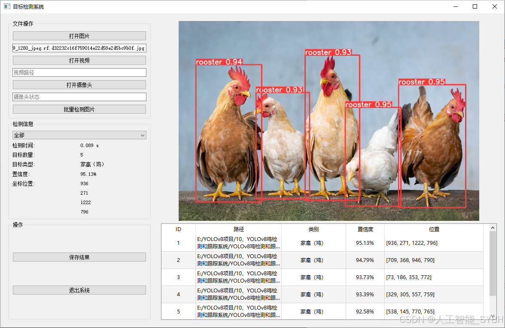Click the table's scroll-up arrow
The height and width of the screenshot is (328, 505).
point(493,228)
